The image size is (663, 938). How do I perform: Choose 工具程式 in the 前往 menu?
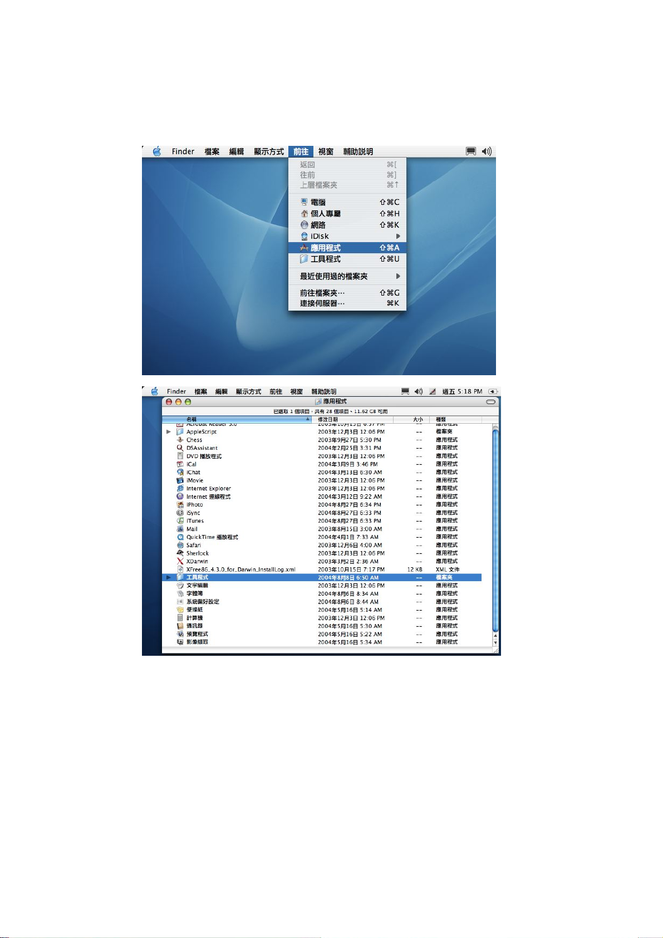coord(347,259)
